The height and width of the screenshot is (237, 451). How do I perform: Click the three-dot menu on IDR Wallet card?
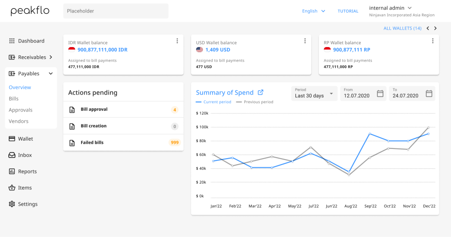(177, 41)
